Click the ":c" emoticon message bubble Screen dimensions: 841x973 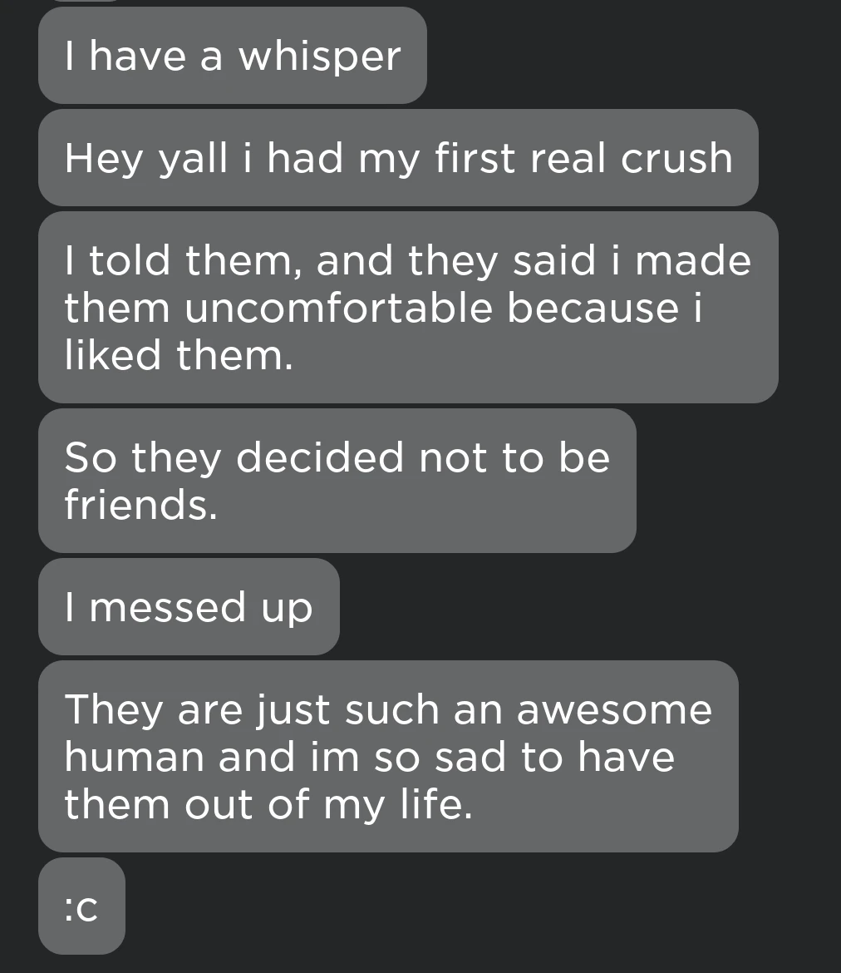81,906
